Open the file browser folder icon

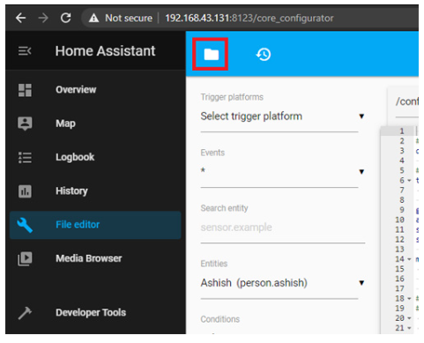(x=212, y=54)
